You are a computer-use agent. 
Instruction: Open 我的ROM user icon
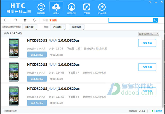71,9
